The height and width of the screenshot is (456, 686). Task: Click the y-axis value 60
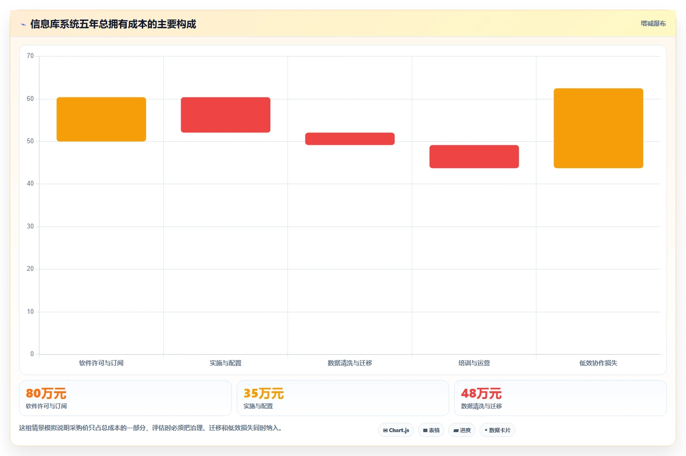[x=30, y=99]
